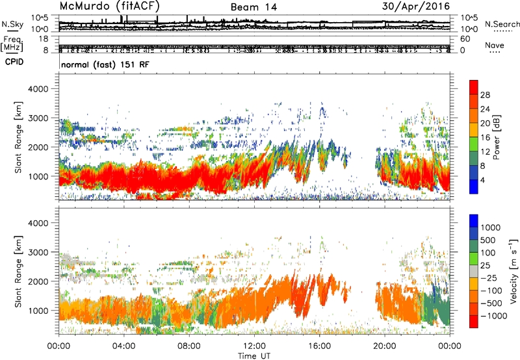Click the '20:00' time axis label
The height and width of the screenshot is (360, 520).
(385, 346)
